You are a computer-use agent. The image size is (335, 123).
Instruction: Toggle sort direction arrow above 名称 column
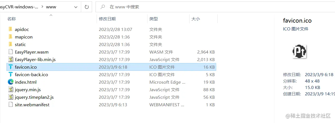pyautogui.click(x=51, y=15)
